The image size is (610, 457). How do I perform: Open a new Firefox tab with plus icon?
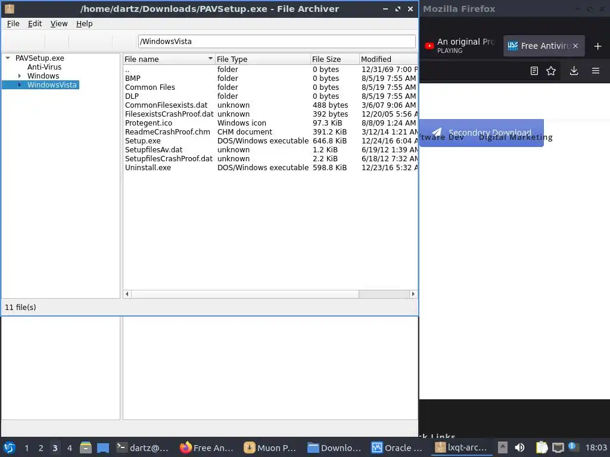point(598,46)
